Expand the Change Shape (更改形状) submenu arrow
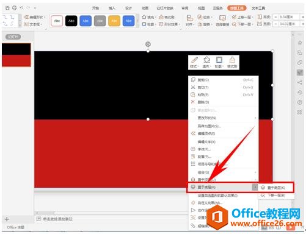The height and width of the screenshot is (234, 306). (x=255, y=118)
